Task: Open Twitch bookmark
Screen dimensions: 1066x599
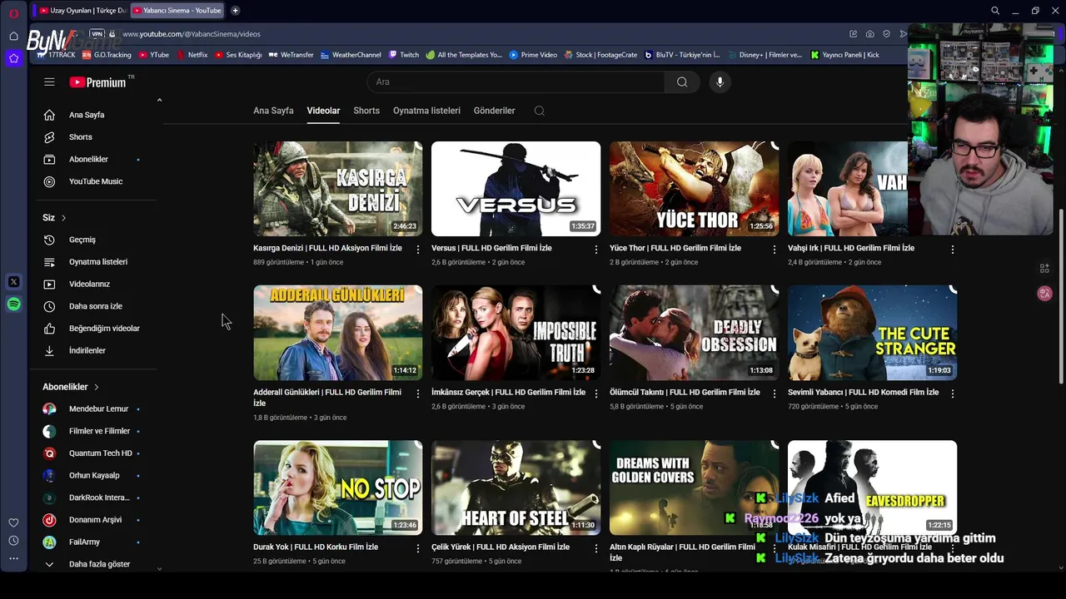Action: pyautogui.click(x=404, y=55)
